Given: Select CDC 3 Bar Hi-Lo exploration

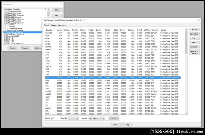Looking at the screenshot, I should pyautogui.click(x=9, y=27).
